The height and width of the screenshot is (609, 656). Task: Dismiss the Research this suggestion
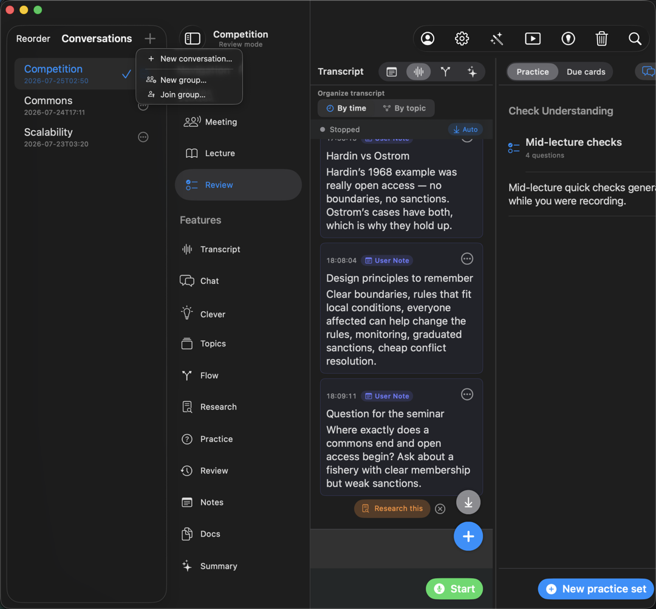pyautogui.click(x=440, y=509)
